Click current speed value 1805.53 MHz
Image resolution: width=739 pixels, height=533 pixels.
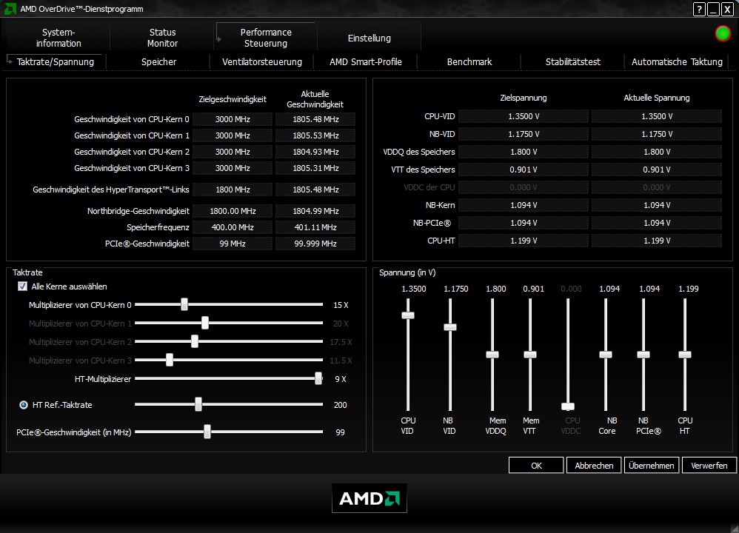tap(315, 135)
